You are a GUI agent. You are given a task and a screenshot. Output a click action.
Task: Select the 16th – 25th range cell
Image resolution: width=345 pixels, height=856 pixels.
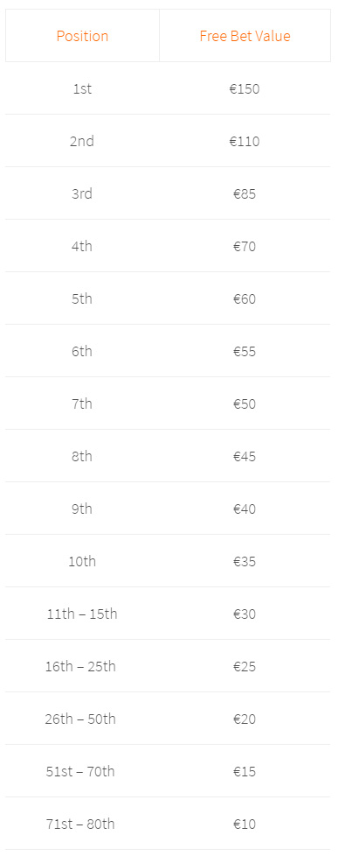click(x=80, y=666)
